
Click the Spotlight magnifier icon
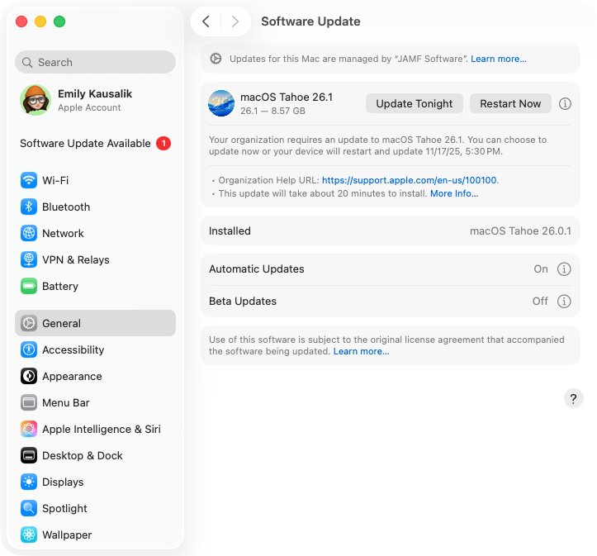click(29, 508)
